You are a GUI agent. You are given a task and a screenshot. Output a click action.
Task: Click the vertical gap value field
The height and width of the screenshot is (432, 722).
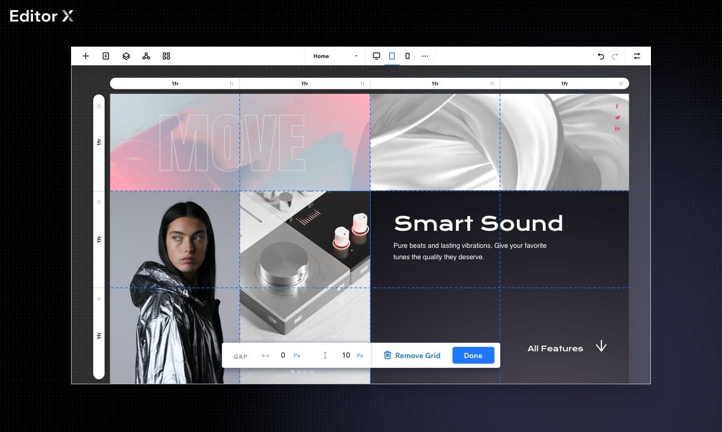[346, 356]
